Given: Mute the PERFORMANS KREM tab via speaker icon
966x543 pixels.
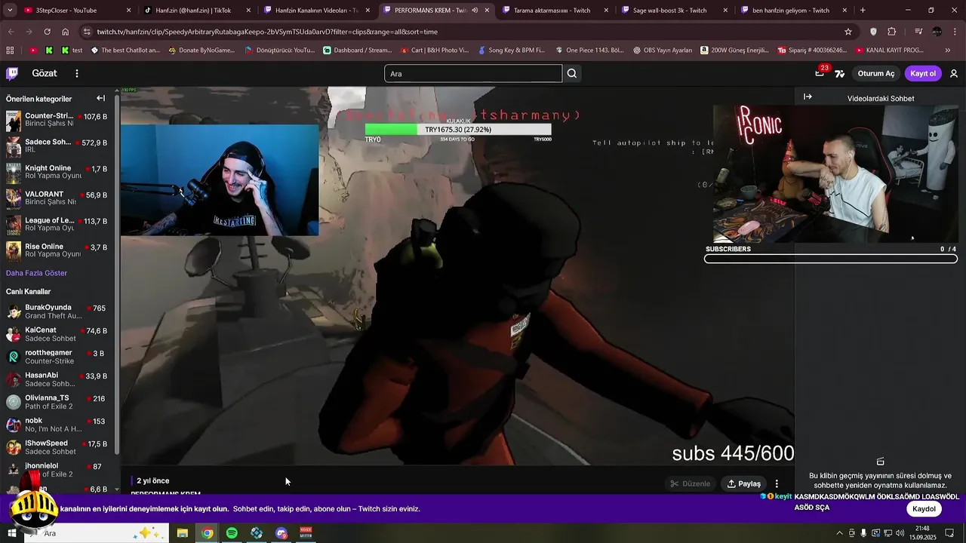Looking at the screenshot, I should pos(475,11).
